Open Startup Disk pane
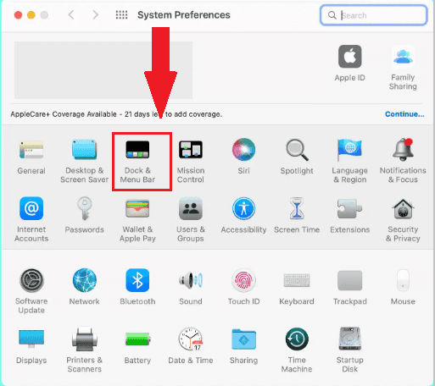The width and height of the screenshot is (435, 386). click(350, 339)
